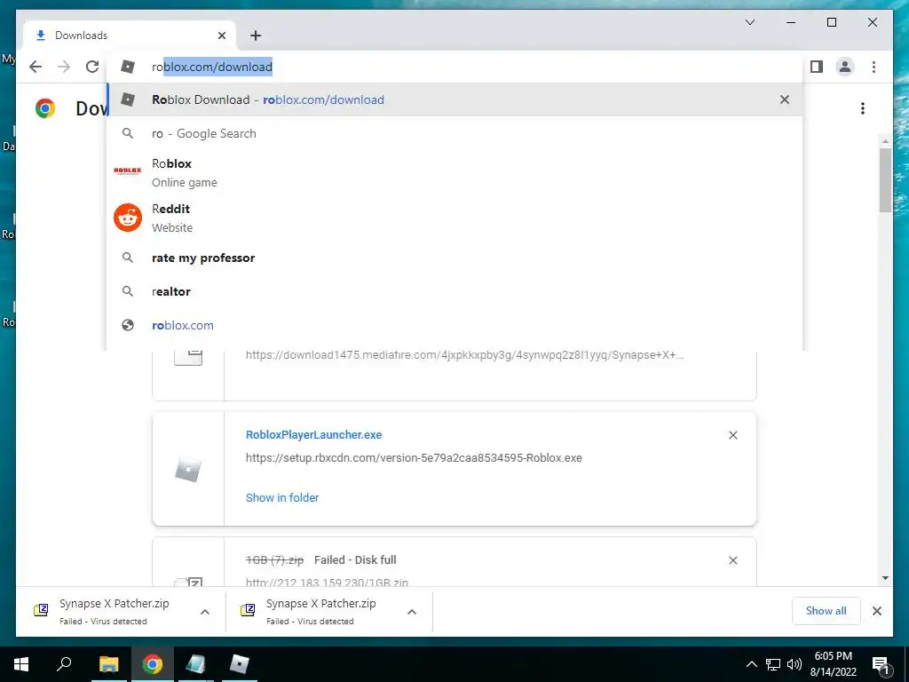
Task: Open RobloxPlayerLauncher.exe file link
Action: [x=313, y=435]
